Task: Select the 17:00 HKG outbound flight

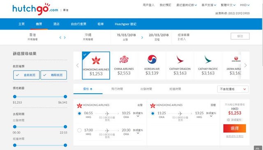Action: pos(79,130)
